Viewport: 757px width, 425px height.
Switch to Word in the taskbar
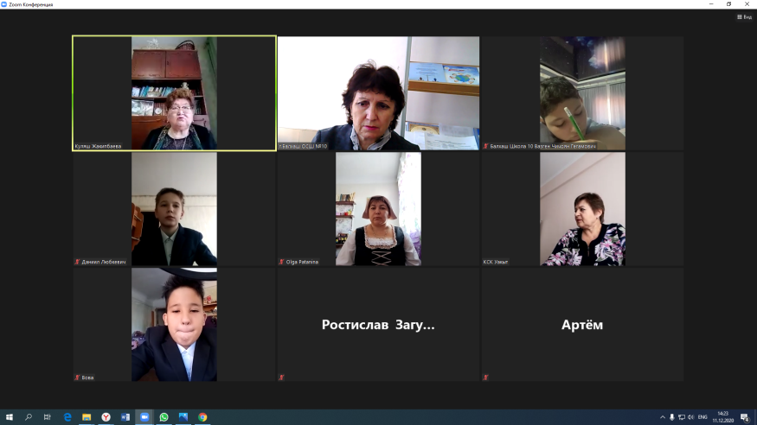tap(125, 417)
